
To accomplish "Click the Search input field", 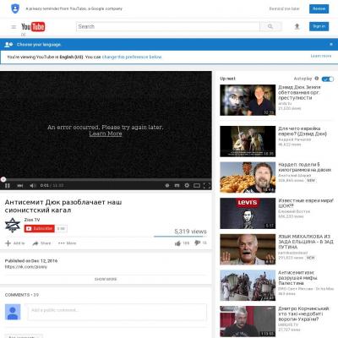I will 168,26.
